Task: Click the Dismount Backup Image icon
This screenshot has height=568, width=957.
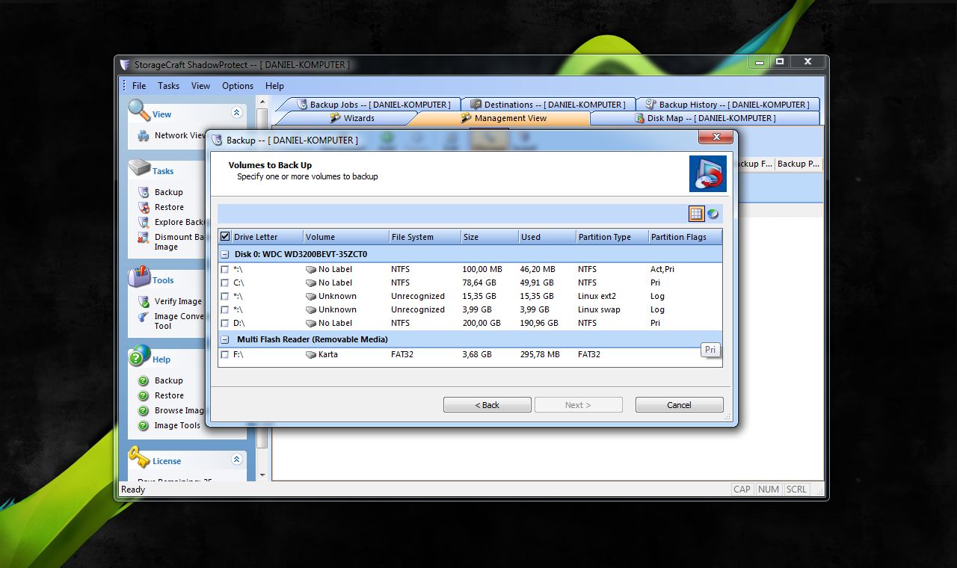Action: click(x=144, y=238)
